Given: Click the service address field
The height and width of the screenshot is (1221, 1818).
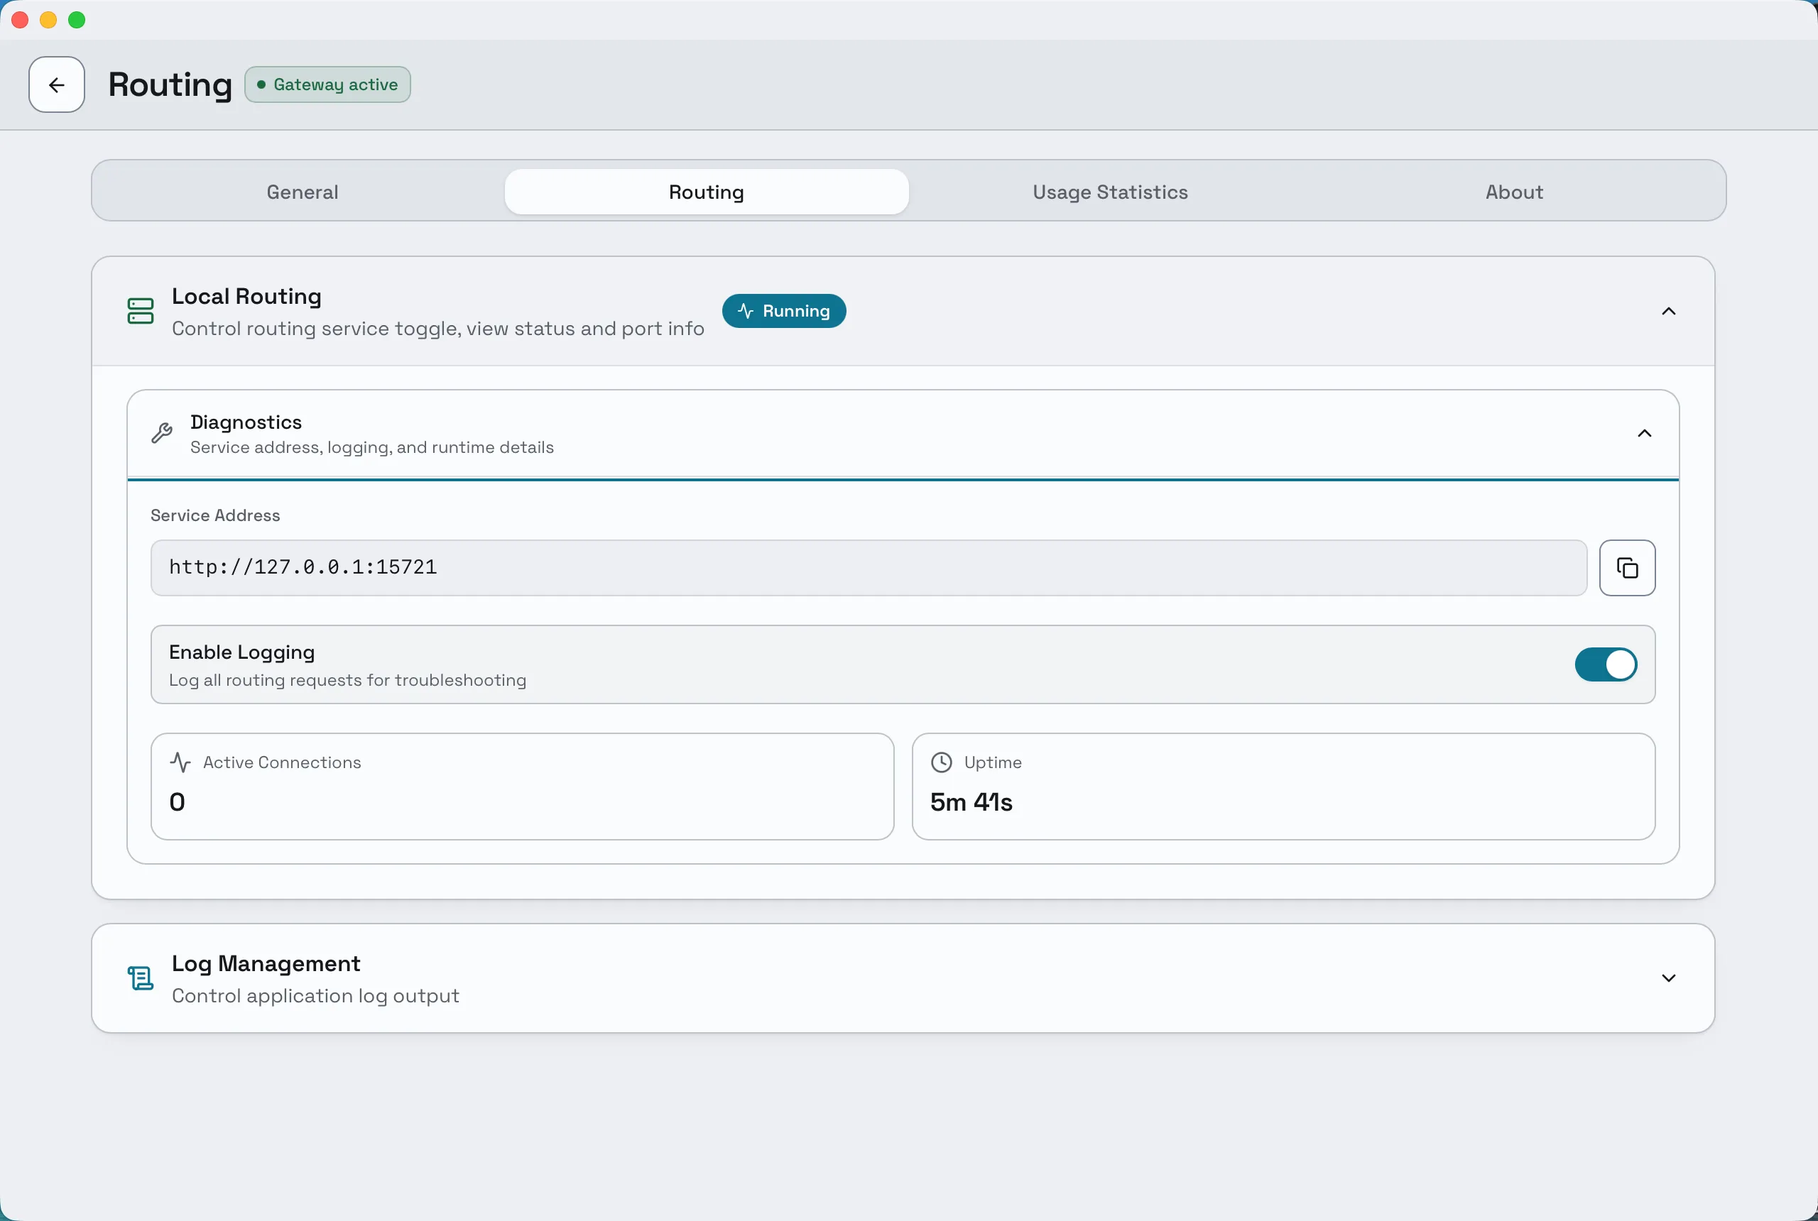Looking at the screenshot, I should (x=869, y=568).
